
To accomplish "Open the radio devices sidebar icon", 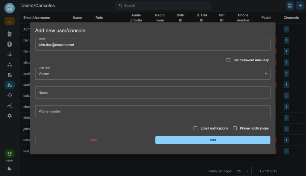I will [10, 34].
